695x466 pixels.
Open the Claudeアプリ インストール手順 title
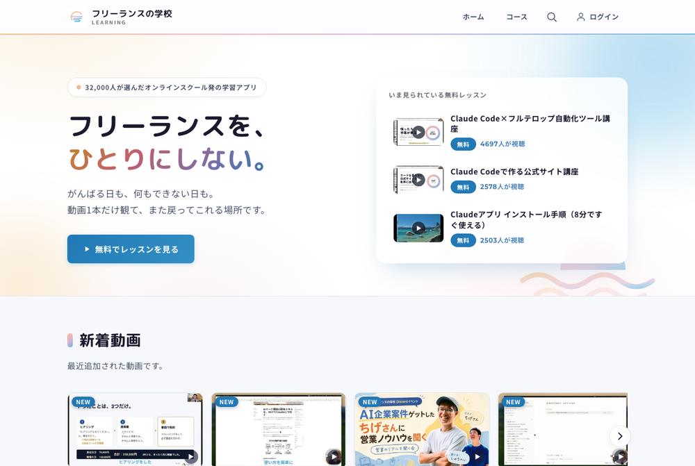click(x=526, y=219)
